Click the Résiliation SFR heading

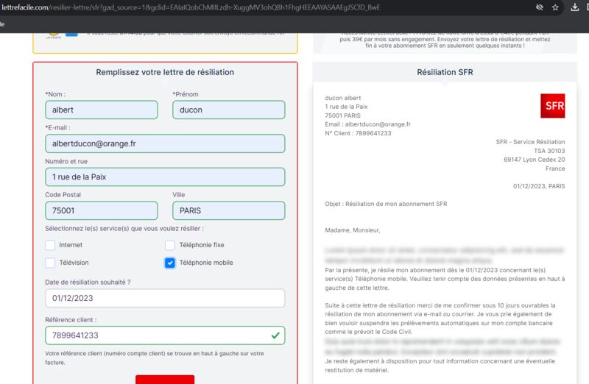point(445,72)
